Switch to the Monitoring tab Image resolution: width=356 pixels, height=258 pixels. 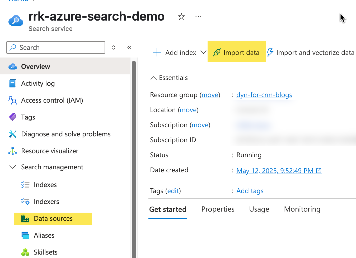302,209
